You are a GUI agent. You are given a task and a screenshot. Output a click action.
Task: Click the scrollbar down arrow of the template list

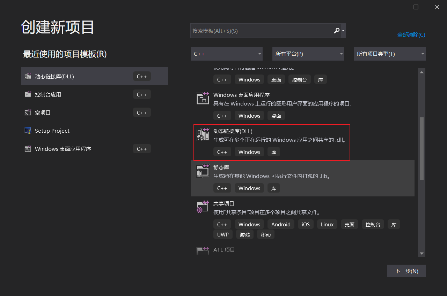pyautogui.click(x=422, y=254)
